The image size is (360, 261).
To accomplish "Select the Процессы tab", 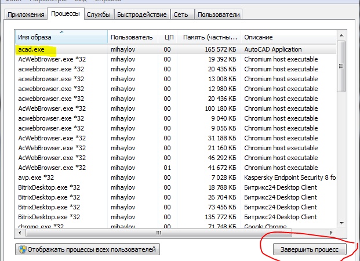I will tap(66, 13).
